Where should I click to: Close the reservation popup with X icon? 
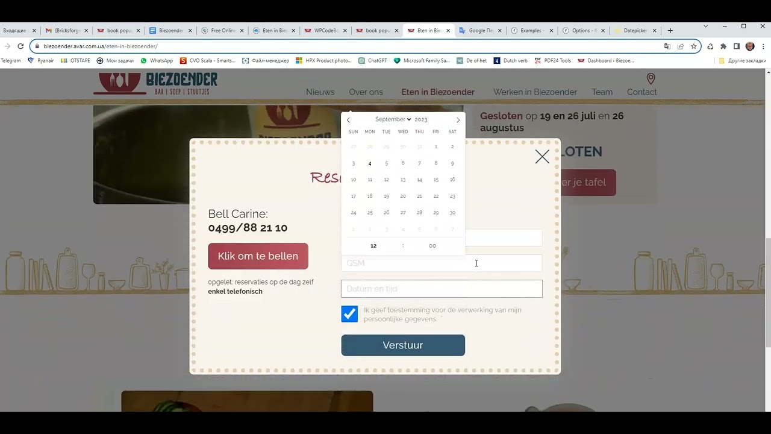[x=542, y=157]
